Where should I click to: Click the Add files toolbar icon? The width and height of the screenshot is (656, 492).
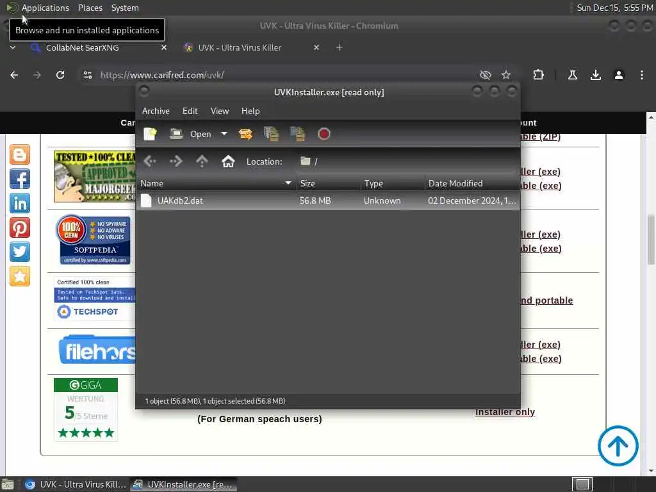click(x=272, y=134)
